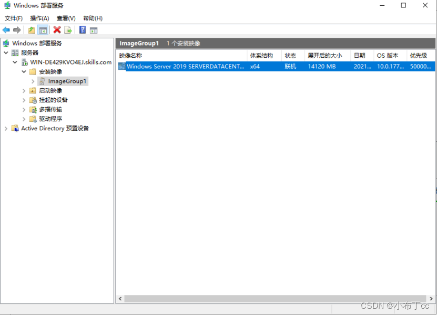Minimize the Windows 部署服务 window
The height and width of the screenshot is (315, 437).
click(x=382, y=5)
